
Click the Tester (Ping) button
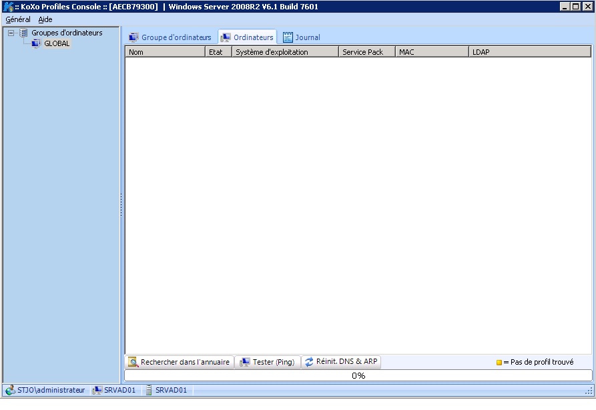pyautogui.click(x=268, y=362)
